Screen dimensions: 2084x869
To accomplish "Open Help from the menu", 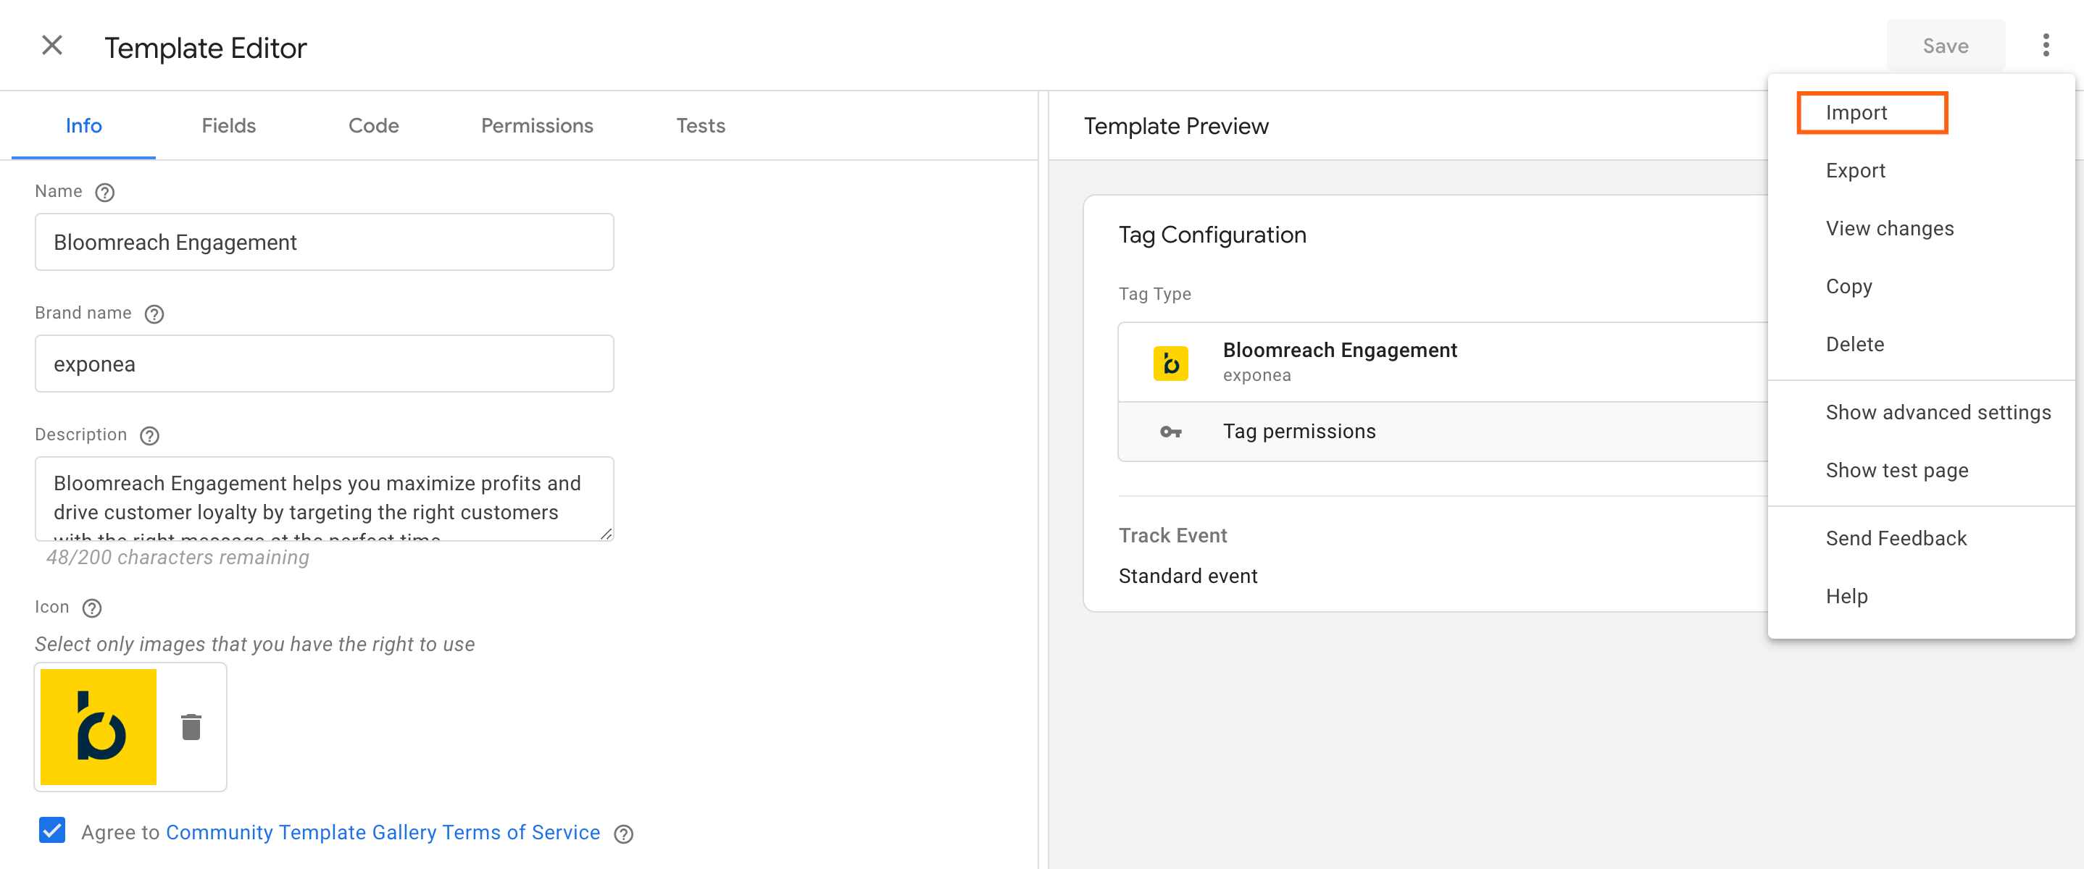I will tap(1920, 597).
